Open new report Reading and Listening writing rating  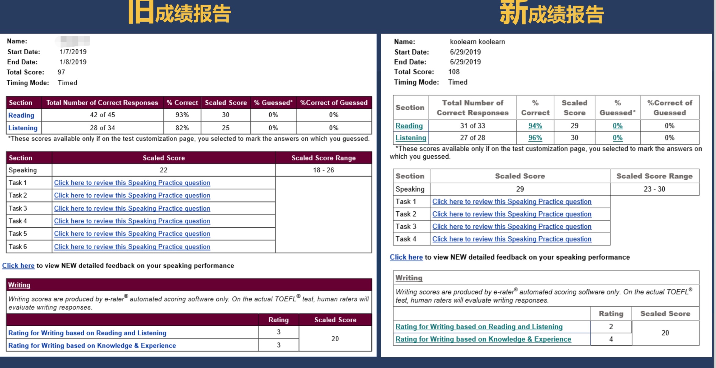479,327
